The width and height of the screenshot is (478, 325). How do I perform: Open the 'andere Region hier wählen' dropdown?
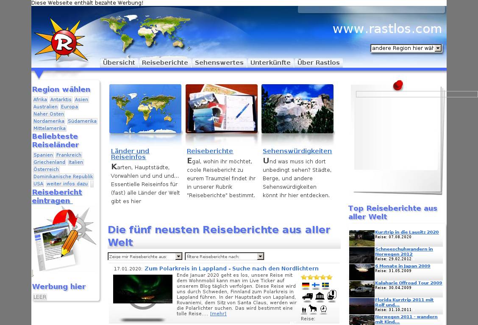(x=406, y=48)
